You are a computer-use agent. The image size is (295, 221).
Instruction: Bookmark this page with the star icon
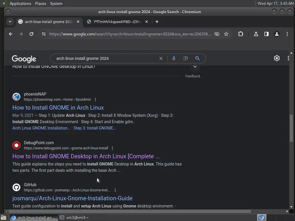point(226,34)
